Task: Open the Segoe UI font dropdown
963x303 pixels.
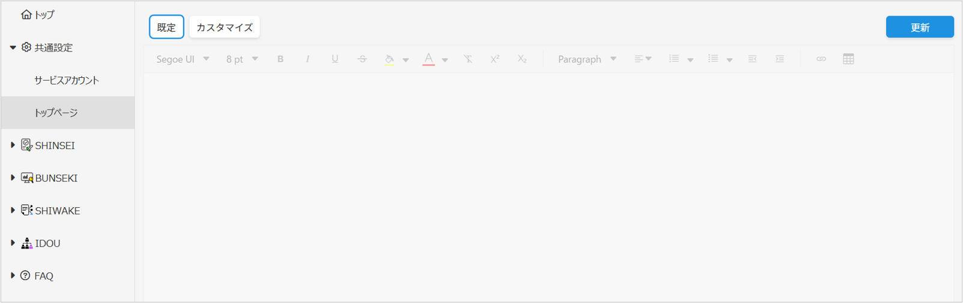Action: [x=183, y=59]
